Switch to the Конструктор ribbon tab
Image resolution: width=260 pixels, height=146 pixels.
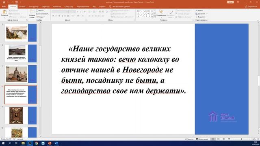coord(33,6)
